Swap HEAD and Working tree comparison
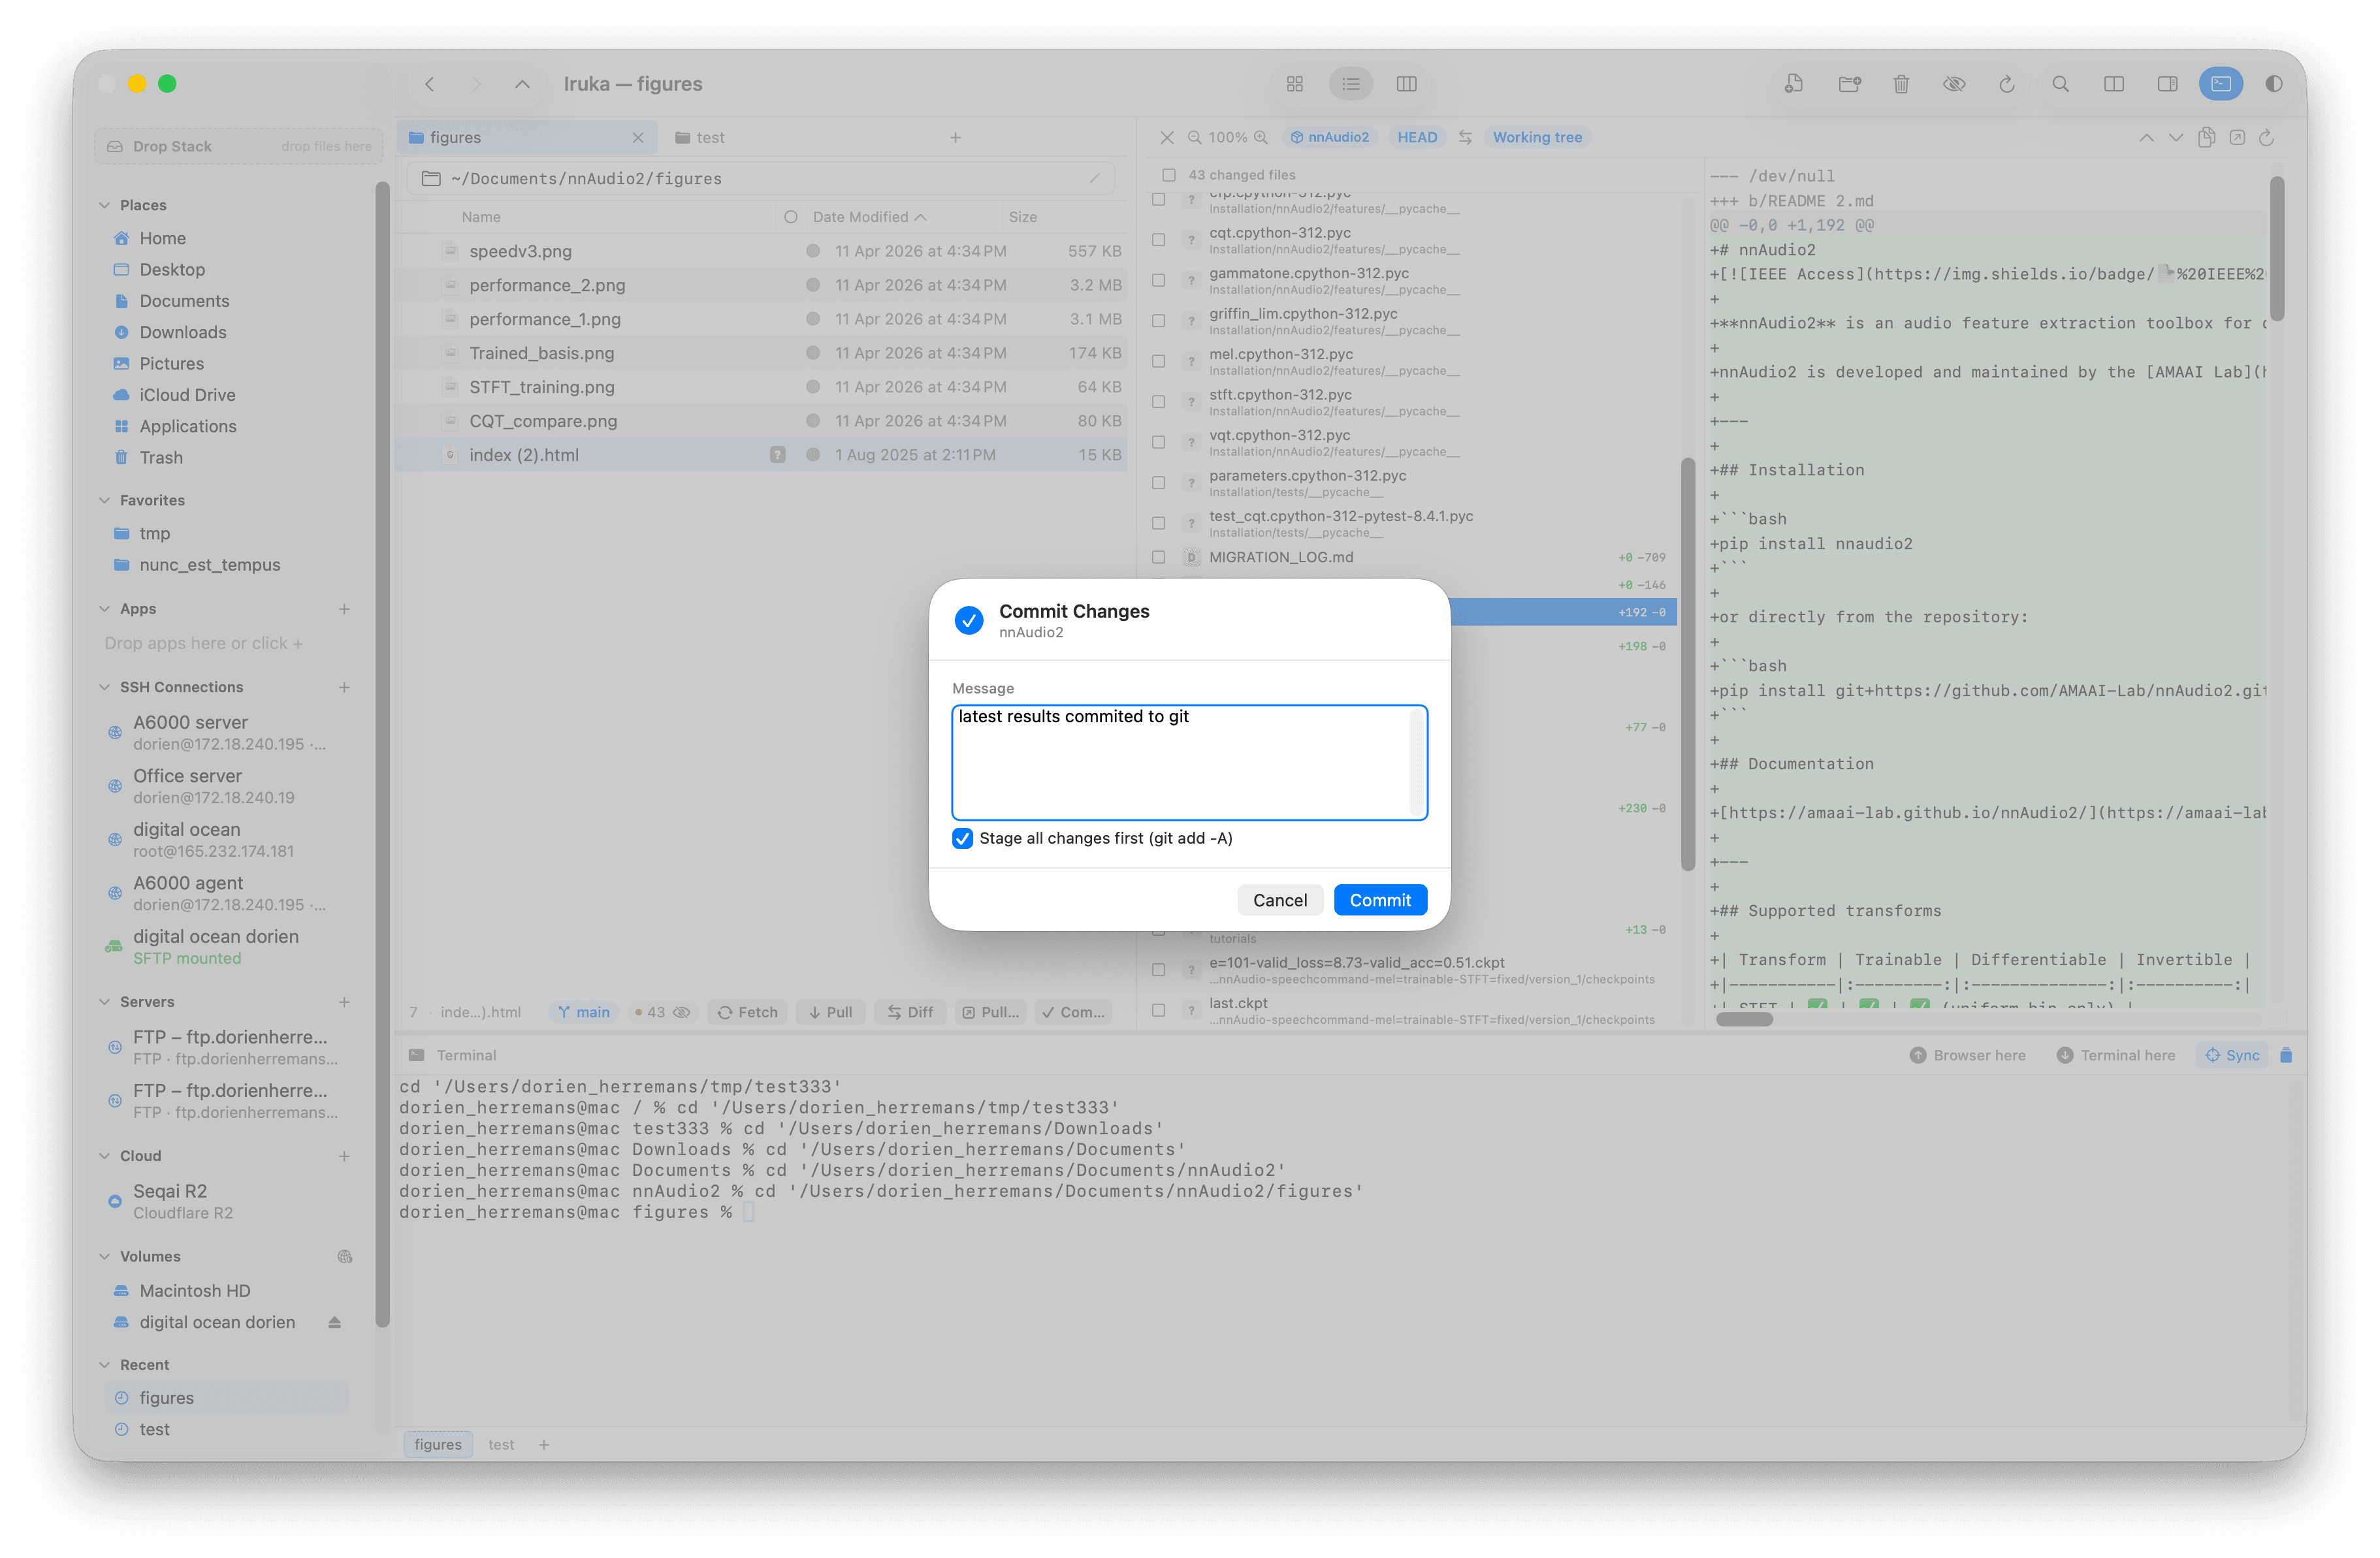The width and height of the screenshot is (2380, 1558). coord(1465,137)
